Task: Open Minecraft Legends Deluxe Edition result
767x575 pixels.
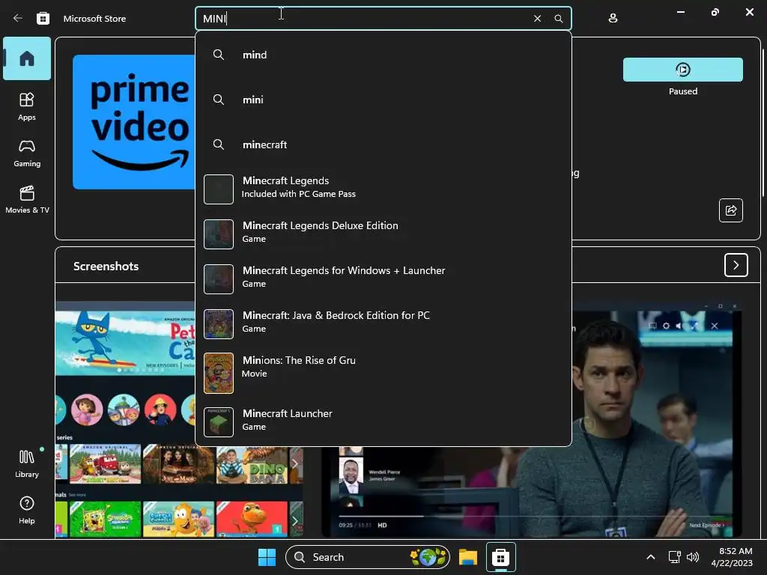Action: tap(383, 234)
